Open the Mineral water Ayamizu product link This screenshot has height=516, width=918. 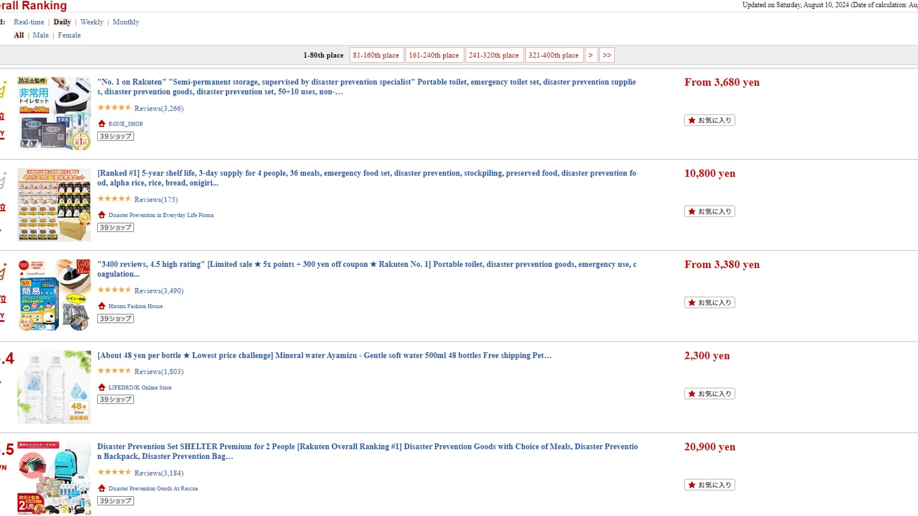324,355
